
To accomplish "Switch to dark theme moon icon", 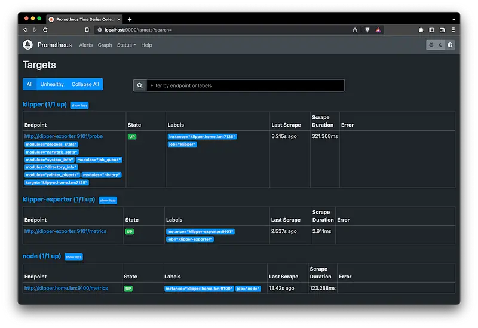I will (441, 45).
